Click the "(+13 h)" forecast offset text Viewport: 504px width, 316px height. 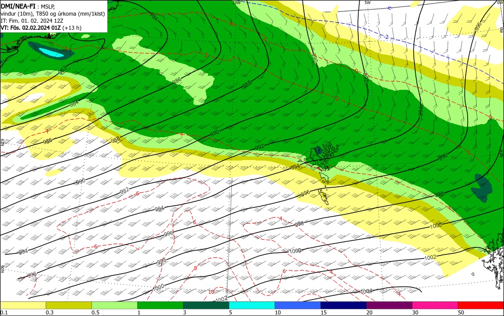[72, 28]
